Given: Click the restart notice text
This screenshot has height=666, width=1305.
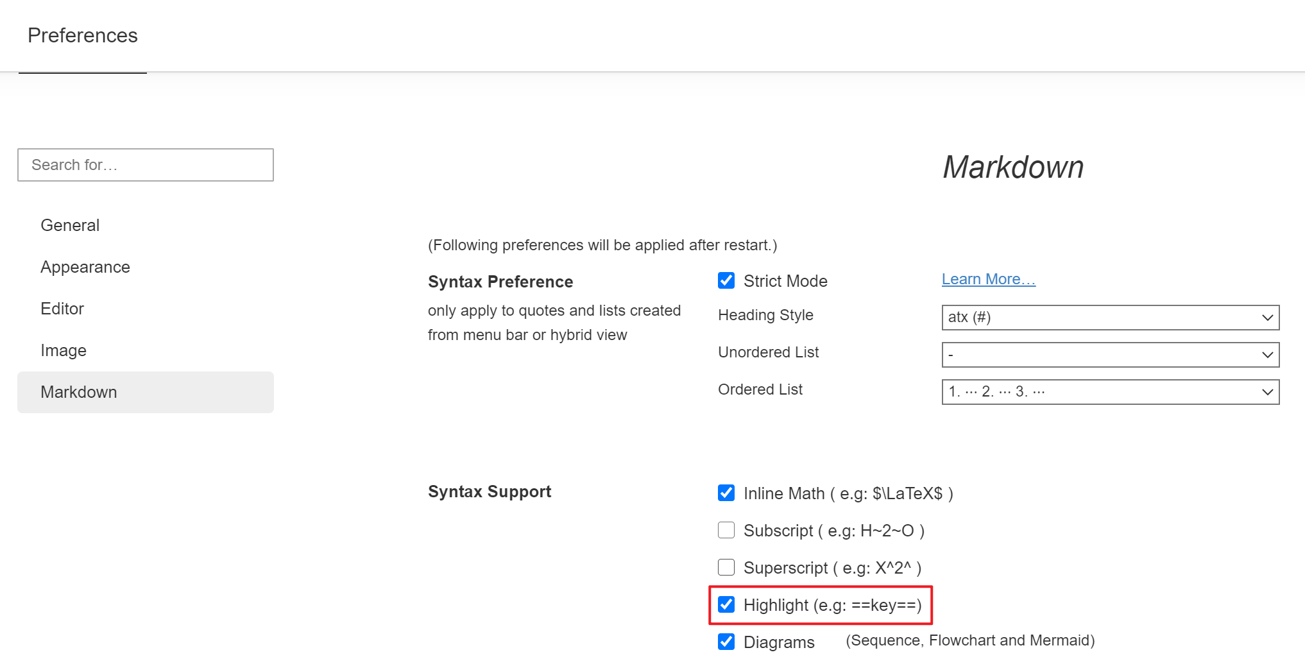Looking at the screenshot, I should 602,245.
